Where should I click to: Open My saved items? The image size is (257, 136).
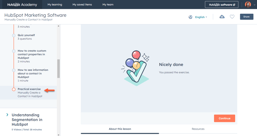pyautogui.click(x=82, y=5)
